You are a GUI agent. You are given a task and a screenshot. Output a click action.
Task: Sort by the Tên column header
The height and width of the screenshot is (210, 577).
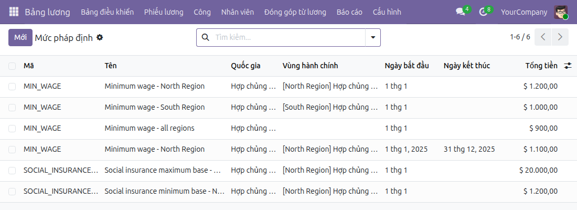tap(110, 66)
